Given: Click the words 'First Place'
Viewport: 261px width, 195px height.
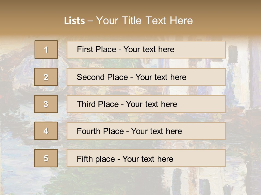Looking at the screenshot, I should coord(96,49).
